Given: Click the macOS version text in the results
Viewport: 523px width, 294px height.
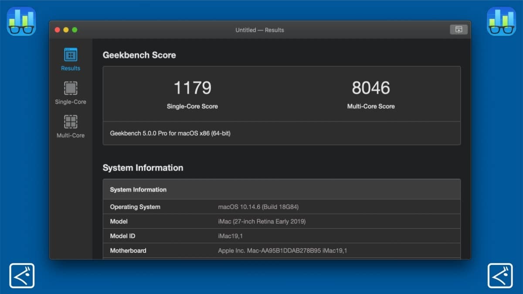Looking at the screenshot, I should 259,206.
